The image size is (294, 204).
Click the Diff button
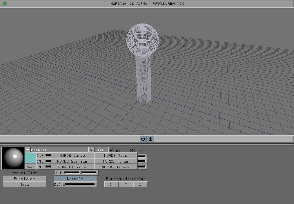pos(101,150)
